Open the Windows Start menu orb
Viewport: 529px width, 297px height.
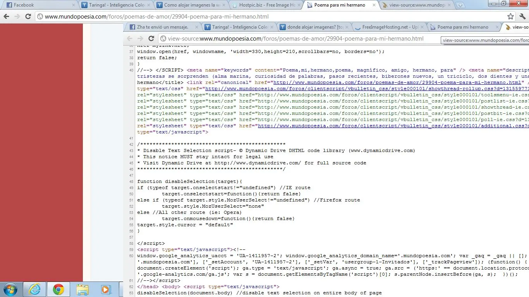coord(10,289)
